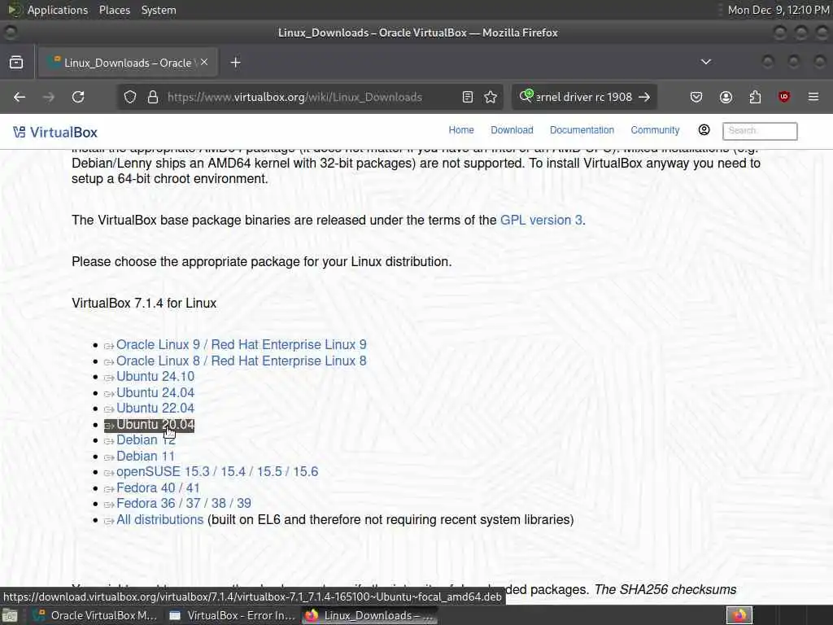Screen dimensions: 833x625
Task: Click the VirtualBox site logo
Action: tap(55, 133)
